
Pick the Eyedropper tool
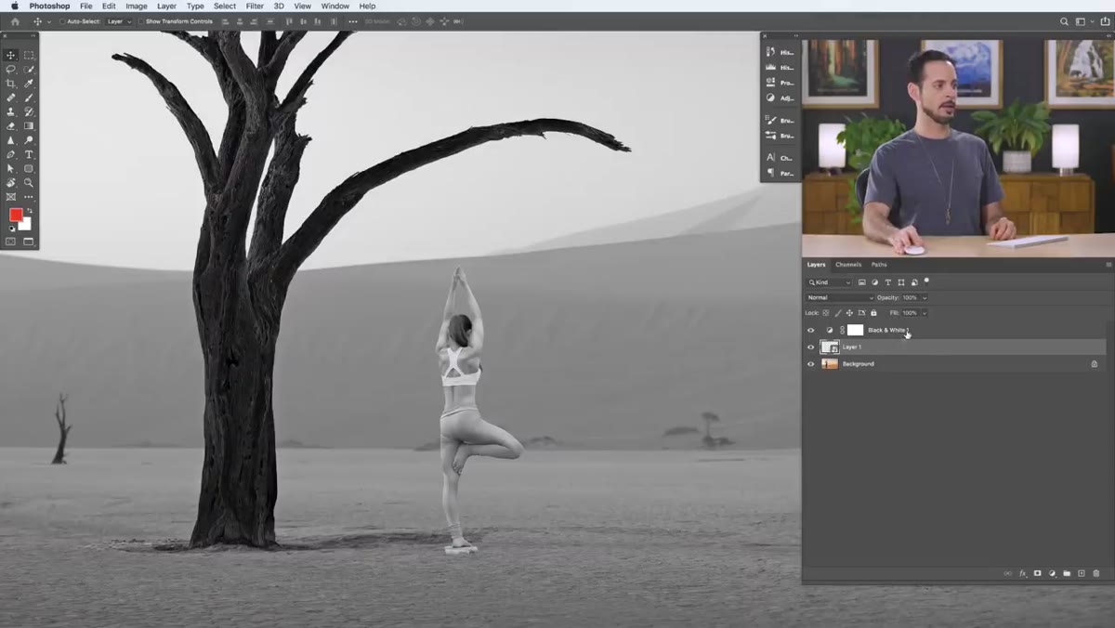point(29,84)
